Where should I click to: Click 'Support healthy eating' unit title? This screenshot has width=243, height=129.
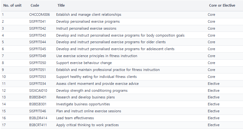96,77
